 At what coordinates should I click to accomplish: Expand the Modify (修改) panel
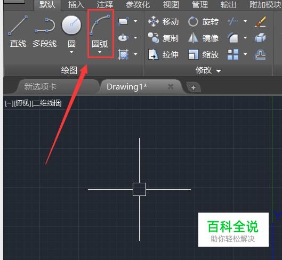click(x=208, y=70)
